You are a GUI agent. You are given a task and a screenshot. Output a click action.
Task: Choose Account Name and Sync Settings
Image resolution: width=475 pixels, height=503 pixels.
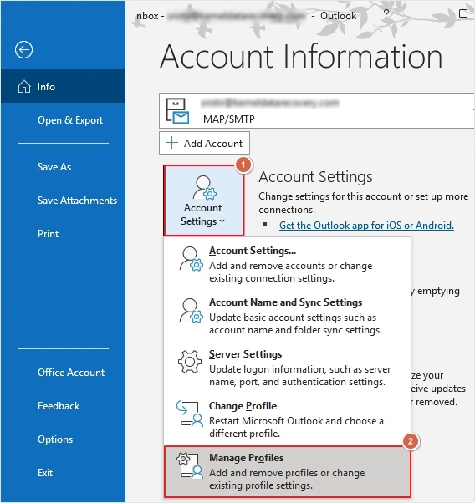(x=287, y=316)
